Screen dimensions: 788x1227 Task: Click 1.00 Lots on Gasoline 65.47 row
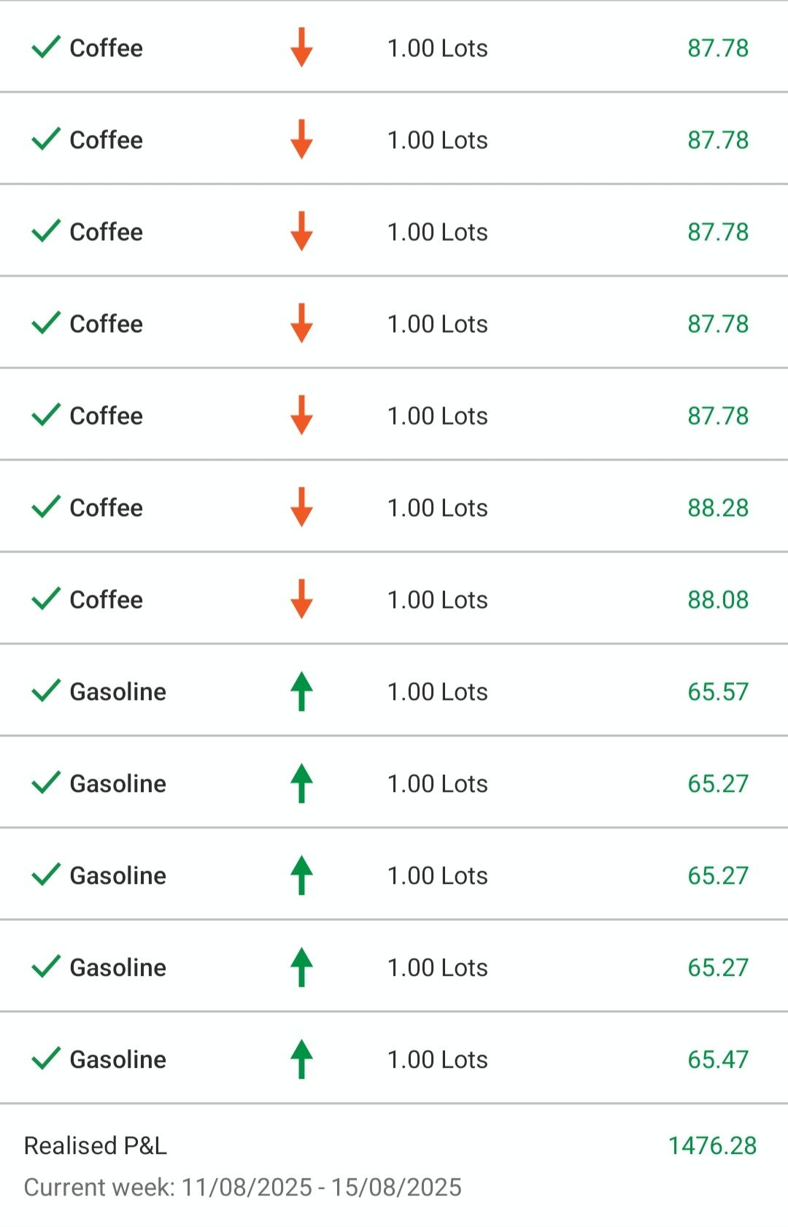pyautogui.click(x=437, y=1059)
